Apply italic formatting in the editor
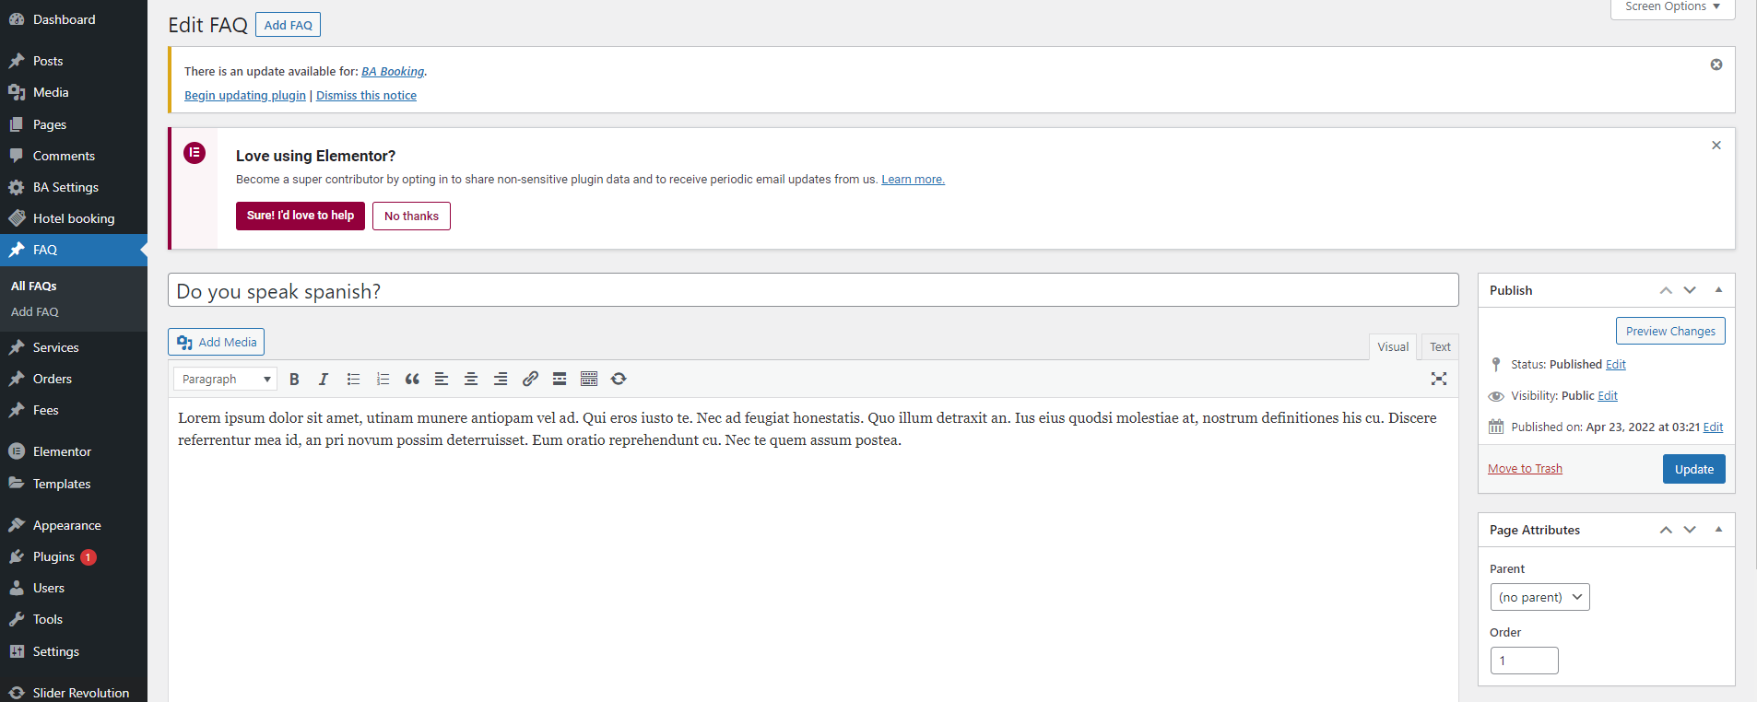The image size is (1757, 702). point(324,379)
